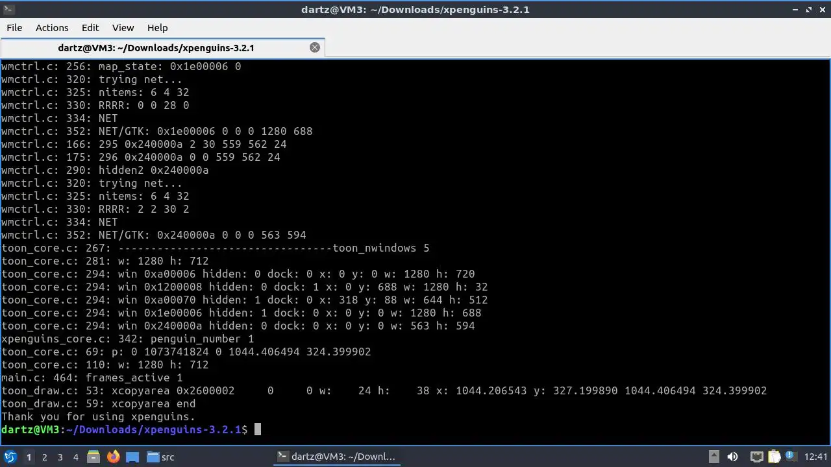Launch Firefox from the panel
831x467 pixels.
point(113,457)
